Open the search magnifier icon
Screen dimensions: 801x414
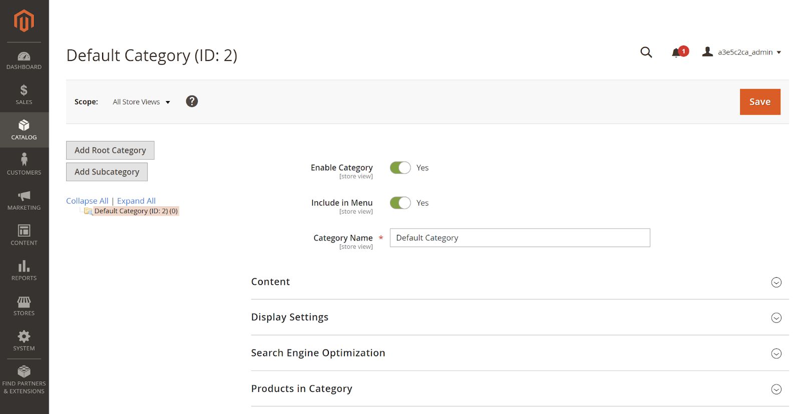pos(646,52)
